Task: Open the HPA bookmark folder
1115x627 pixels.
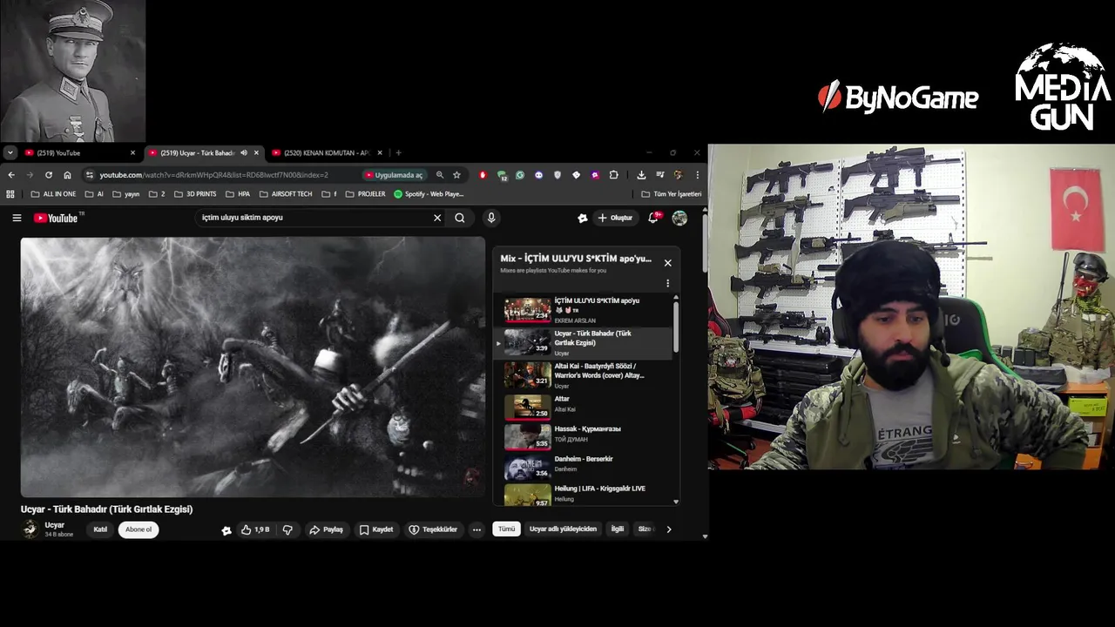Action: (238, 194)
